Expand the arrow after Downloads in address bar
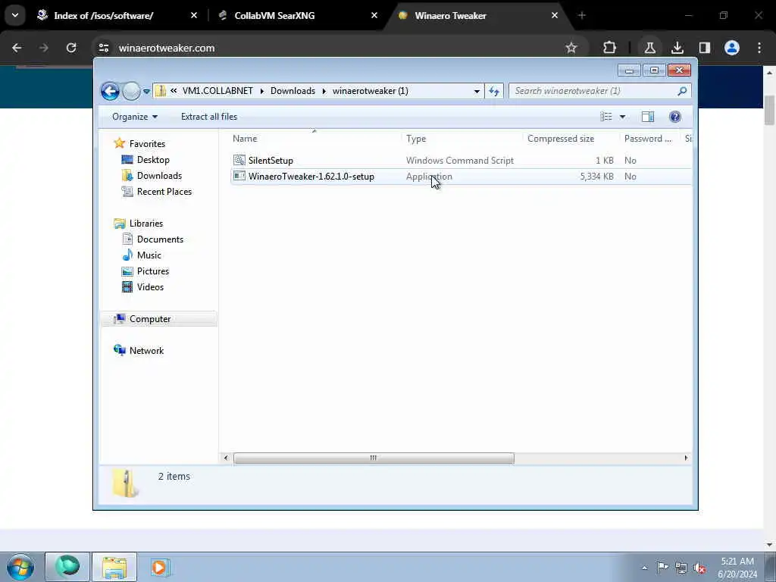The width and height of the screenshot is (776, 582). click(324, 91)
